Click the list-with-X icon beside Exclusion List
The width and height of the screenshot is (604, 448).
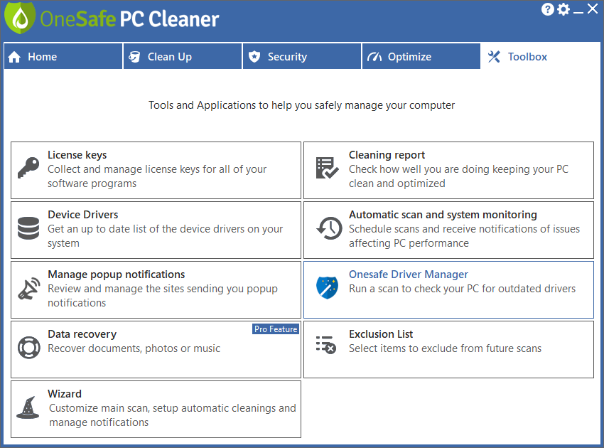tap(326, 345)
